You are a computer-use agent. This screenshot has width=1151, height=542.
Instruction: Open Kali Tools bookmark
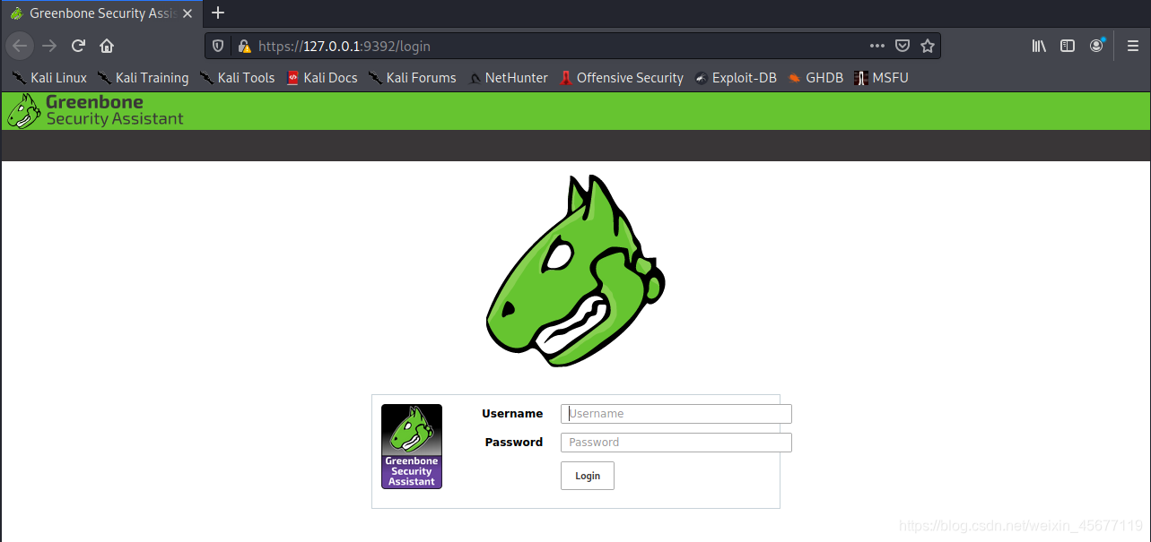[237, 78]
